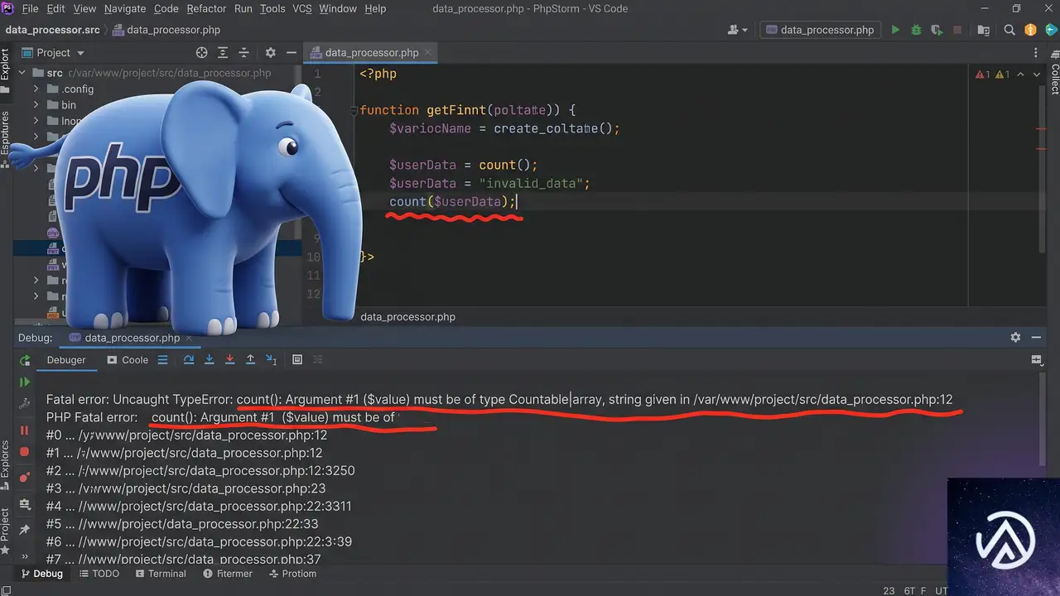Minimize the Debug panel with the minus icon
Image resolution: width=1060 pixels, height=596 pixels.
click(x=1036, y=338)
